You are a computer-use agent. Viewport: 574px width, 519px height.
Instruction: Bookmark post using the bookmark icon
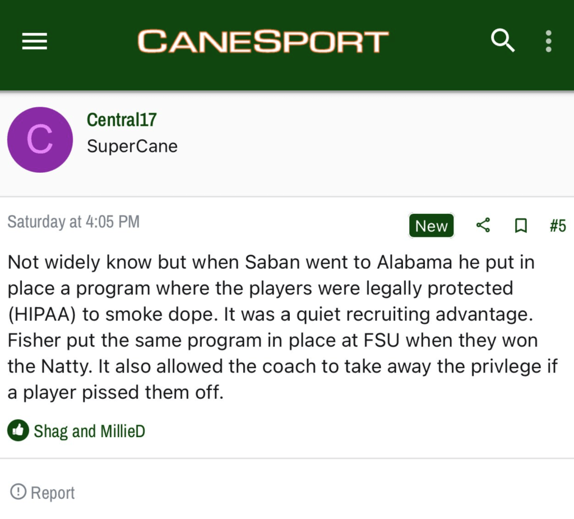click(521, 226)
